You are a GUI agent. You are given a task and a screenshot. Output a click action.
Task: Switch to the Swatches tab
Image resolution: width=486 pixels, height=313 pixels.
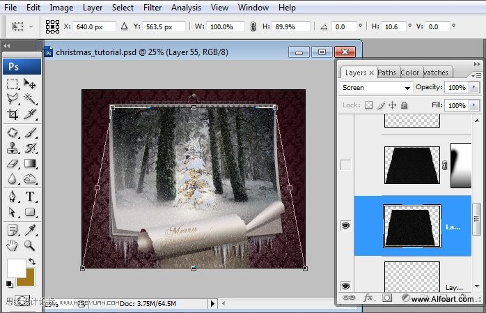click(x=435, y=72)
